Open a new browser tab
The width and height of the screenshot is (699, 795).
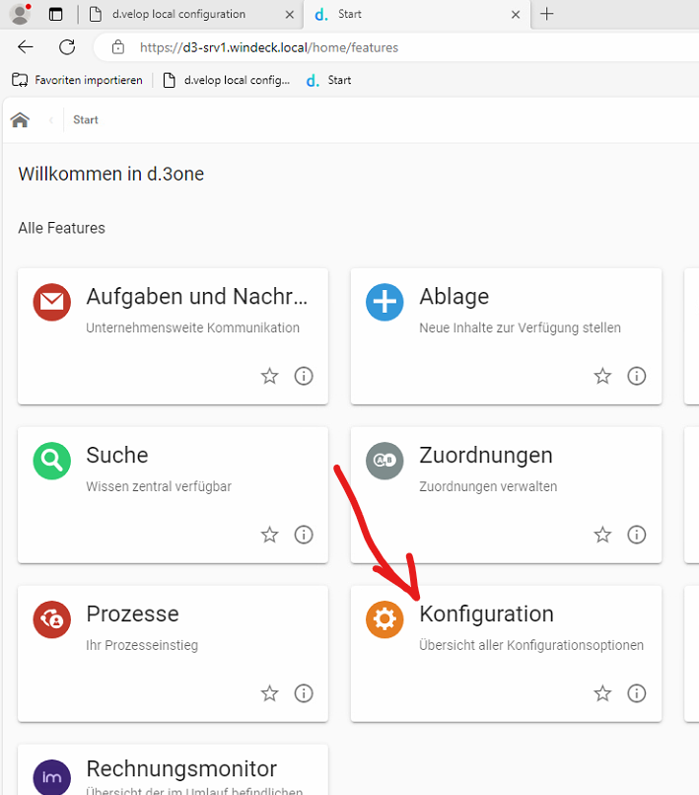click(547, 14)
